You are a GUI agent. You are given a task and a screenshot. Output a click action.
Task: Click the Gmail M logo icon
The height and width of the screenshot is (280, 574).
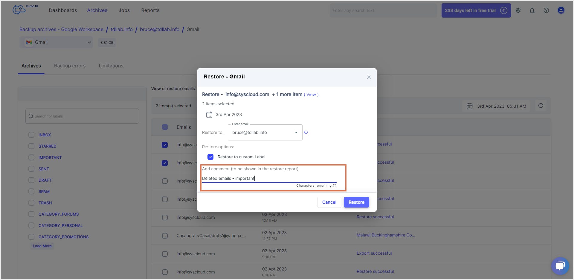(29, 42)
